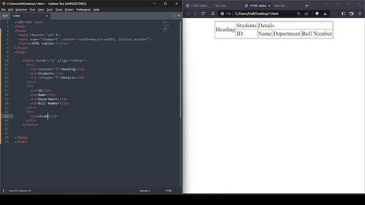This screenshot has width=365, height=205.
Task: Open Brave Shields lion icon
Action: point(317,14)
